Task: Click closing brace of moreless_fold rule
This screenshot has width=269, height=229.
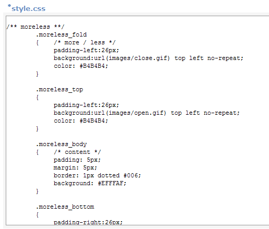Action: point(37,74)
